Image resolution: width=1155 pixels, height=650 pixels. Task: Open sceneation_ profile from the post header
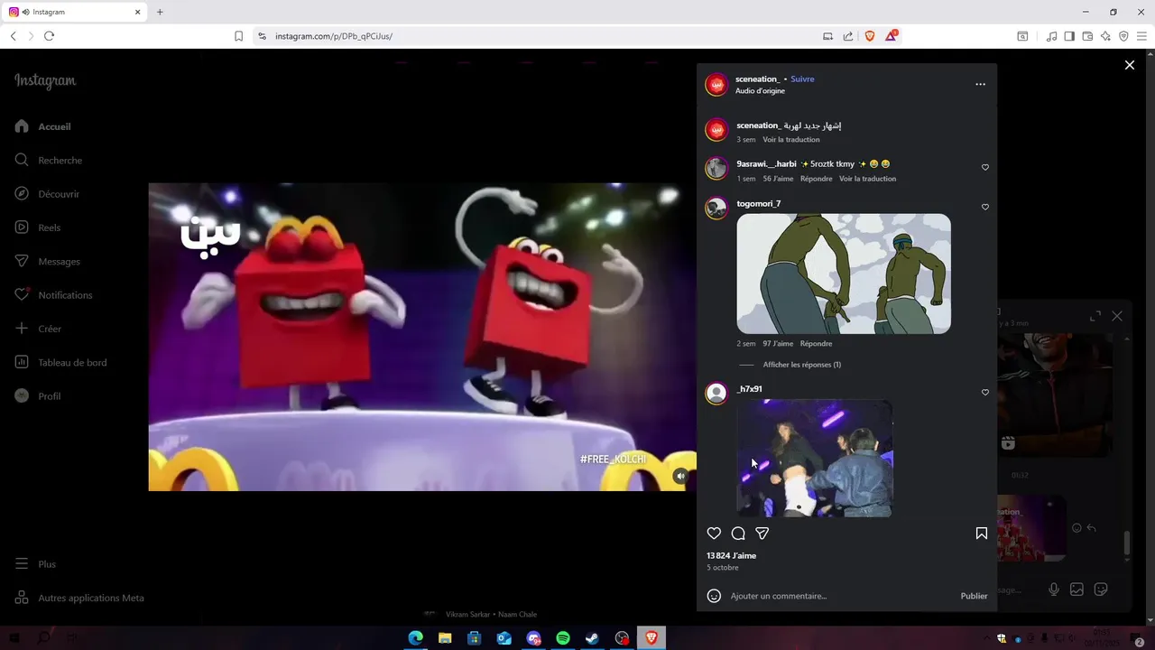coord(757,79)
